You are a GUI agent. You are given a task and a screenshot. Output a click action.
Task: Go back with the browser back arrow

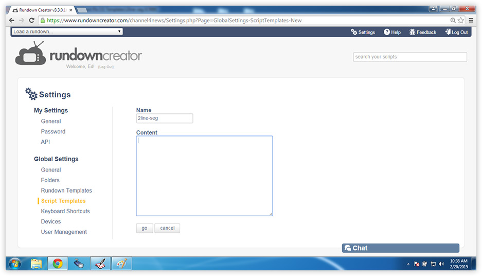click(x=12, y=20)
